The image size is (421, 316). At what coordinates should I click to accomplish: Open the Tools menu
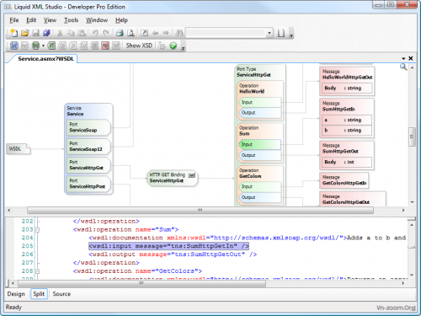tap(71, 20)
